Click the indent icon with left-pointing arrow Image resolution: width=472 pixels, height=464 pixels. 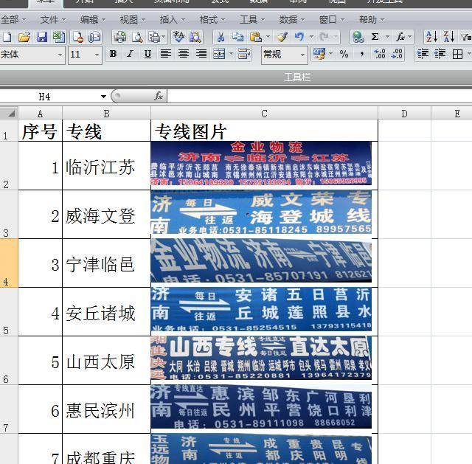(440, 54)
